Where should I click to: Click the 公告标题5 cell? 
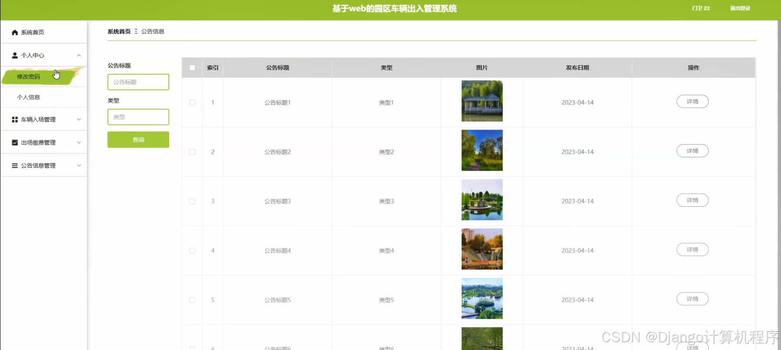(277, 300)
